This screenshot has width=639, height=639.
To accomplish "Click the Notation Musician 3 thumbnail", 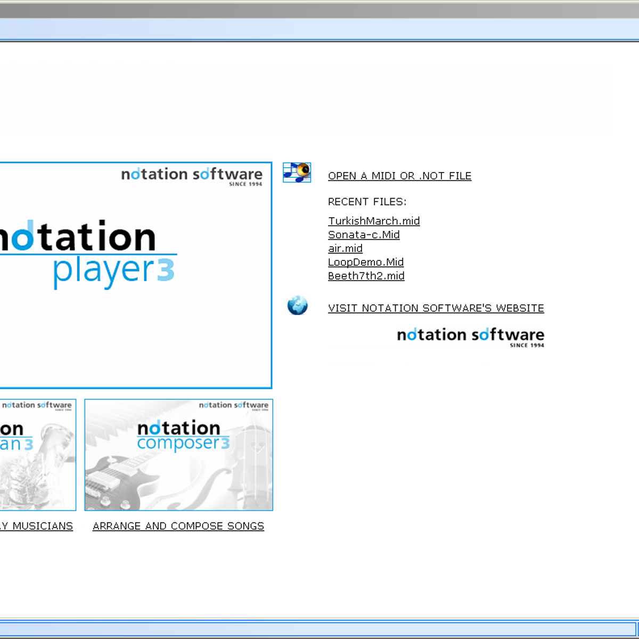I will [x=38, y=455].
